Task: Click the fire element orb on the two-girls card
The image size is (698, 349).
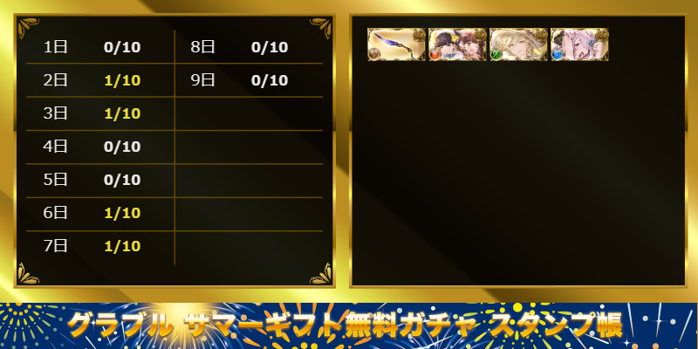Action: pos(435,54)
